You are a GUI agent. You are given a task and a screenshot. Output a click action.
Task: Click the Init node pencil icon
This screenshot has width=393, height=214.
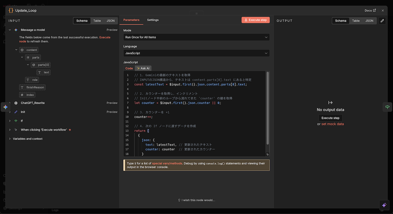pos(16,112)
